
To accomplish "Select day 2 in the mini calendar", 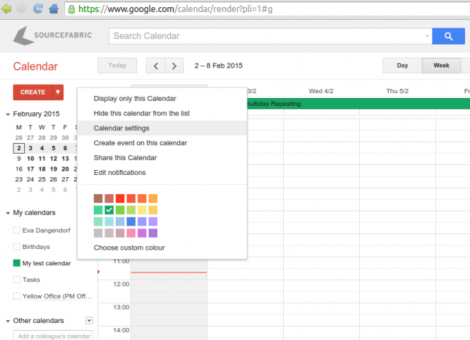I will click(x=19, y=148).
